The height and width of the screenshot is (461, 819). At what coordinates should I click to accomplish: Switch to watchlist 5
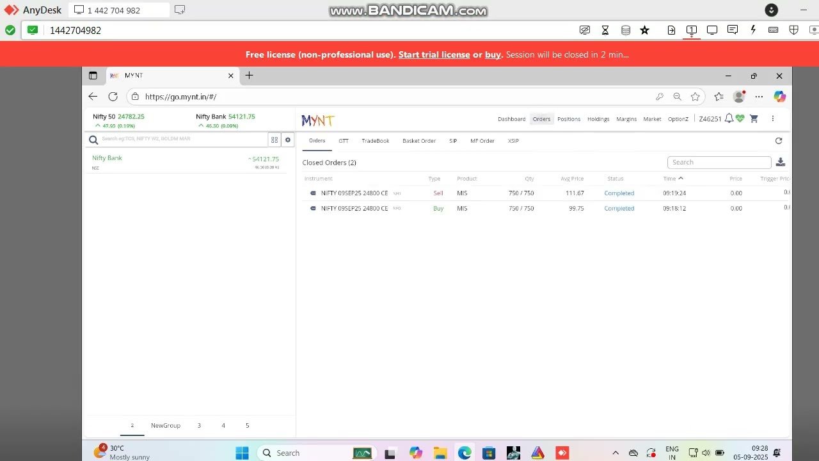pos(247,426)
